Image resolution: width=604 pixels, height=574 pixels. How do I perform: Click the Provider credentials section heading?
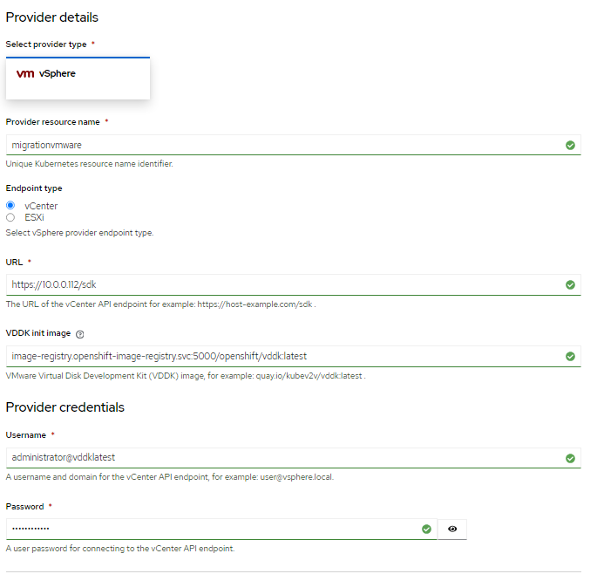pos(65,407)
